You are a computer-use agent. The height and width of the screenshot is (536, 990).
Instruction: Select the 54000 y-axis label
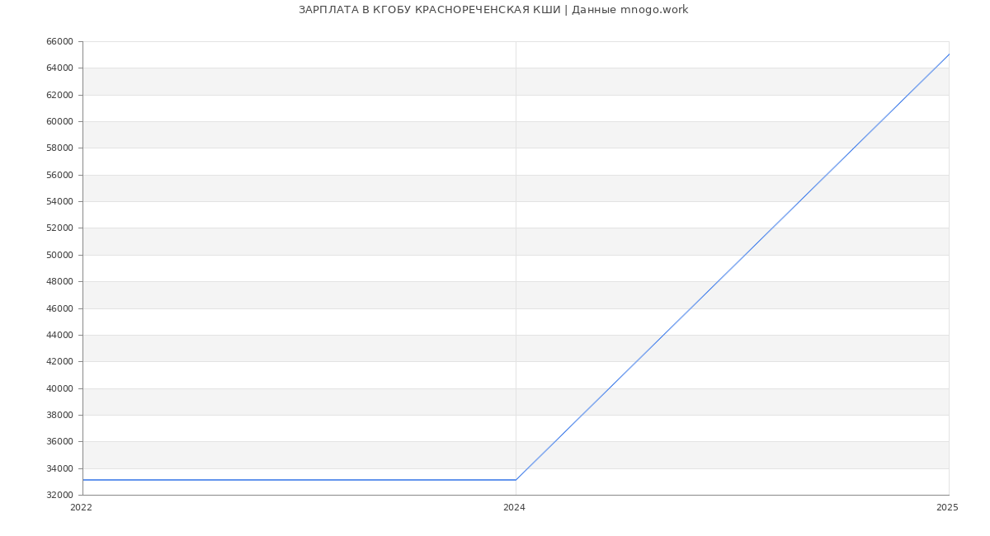61,202
